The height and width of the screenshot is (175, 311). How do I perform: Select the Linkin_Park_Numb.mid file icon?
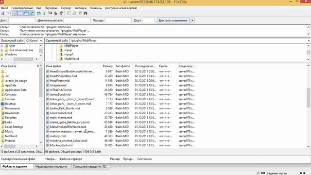pyautogui.click(x=48, y=108)
